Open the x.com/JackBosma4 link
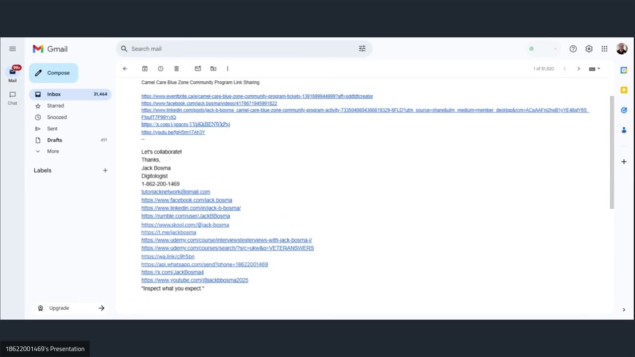This screenshot has height=357, width=635. pyautogui.click(x=173, y=272)
